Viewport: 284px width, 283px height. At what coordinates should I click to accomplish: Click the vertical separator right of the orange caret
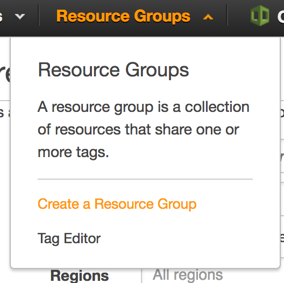click(227, 15)
